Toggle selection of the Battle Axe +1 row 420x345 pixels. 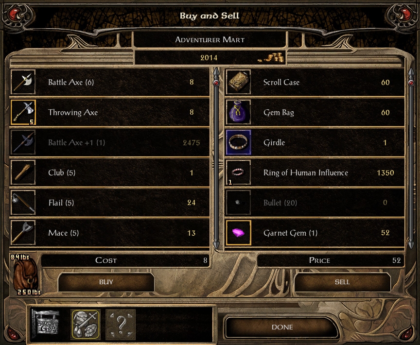pos(110,142)
